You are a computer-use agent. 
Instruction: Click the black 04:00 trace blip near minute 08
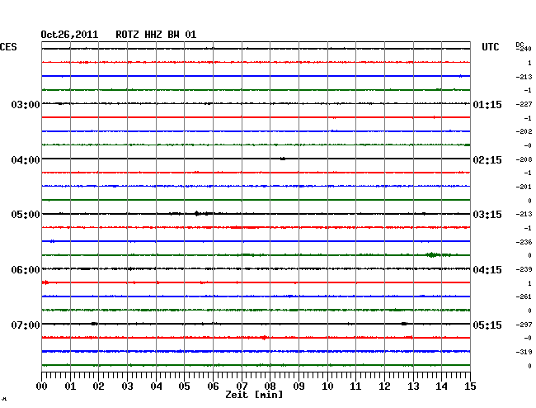coord(283,159)
